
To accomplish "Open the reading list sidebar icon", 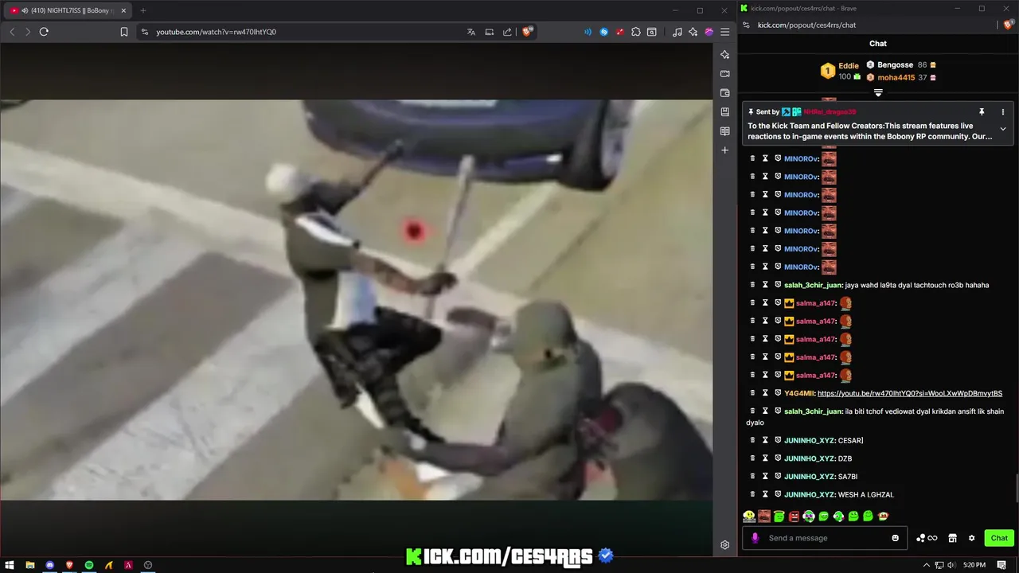I will click(724, 131).
